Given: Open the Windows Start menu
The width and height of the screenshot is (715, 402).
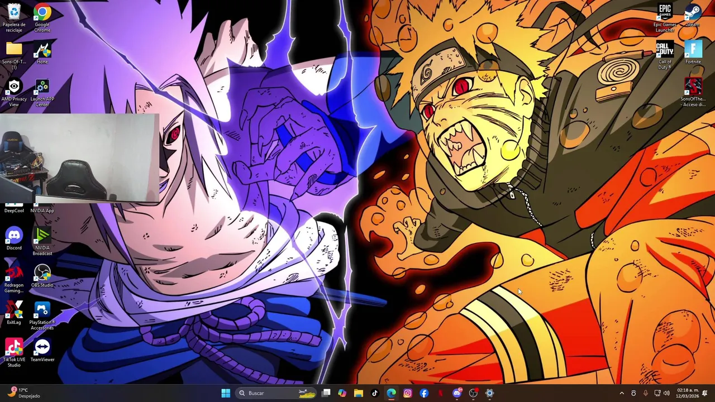Looking at the screenshot, I should coord(226,393).
